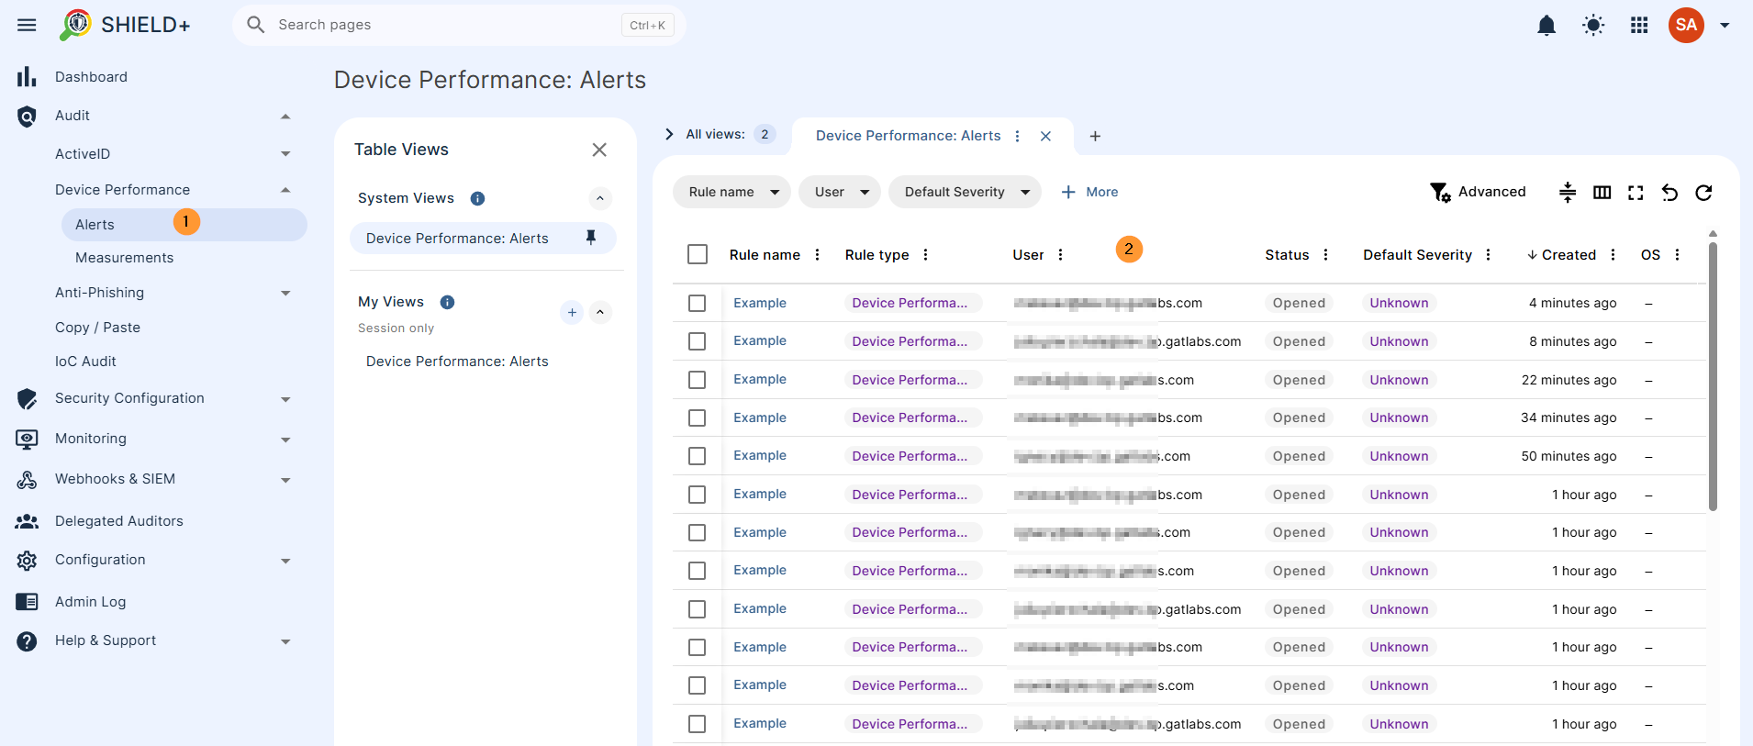Sort by Created column header
Screen dimensions: 1753x746
(1569, 255)
